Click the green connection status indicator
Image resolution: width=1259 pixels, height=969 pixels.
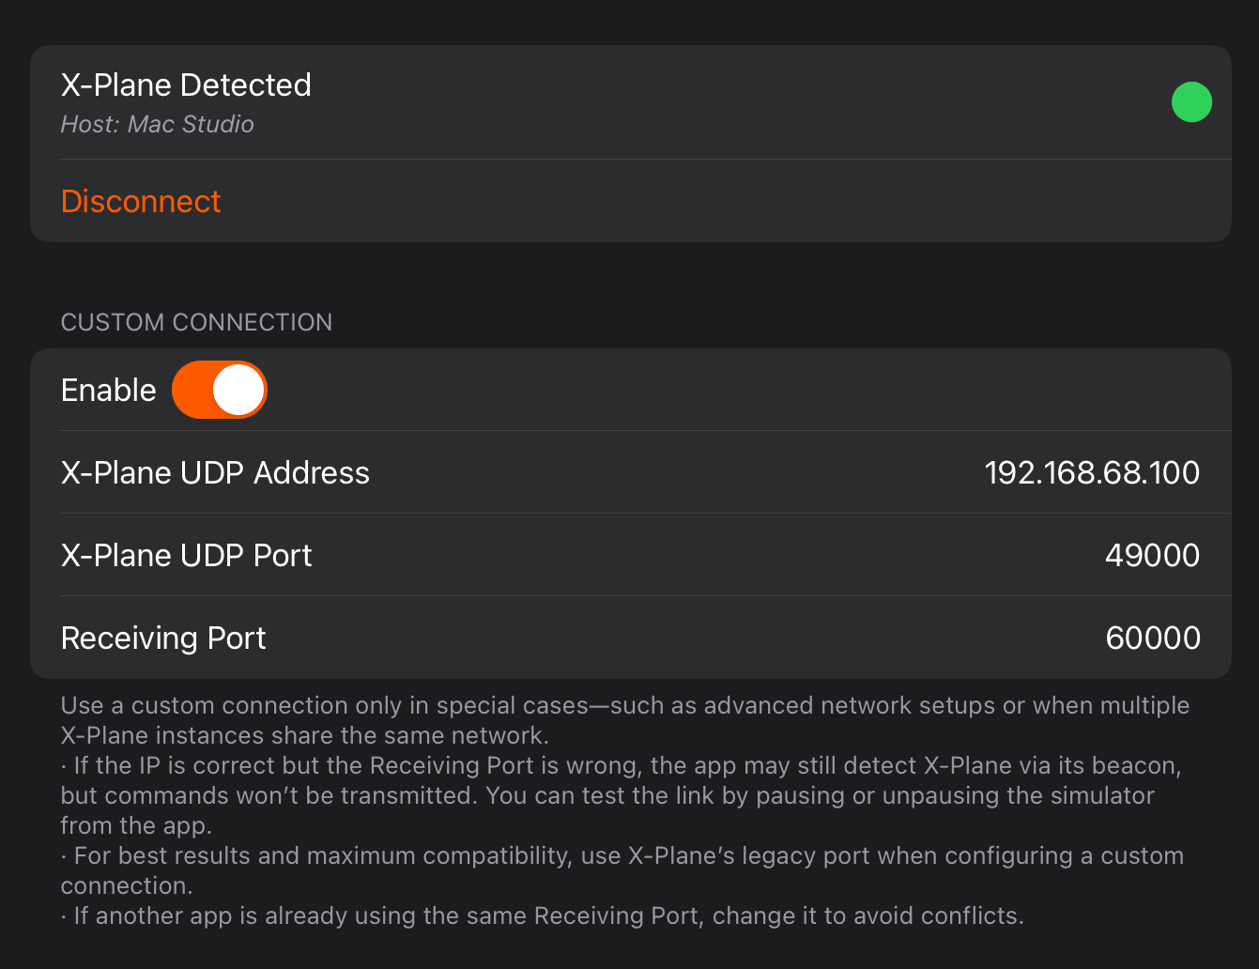pos(1191,102)
